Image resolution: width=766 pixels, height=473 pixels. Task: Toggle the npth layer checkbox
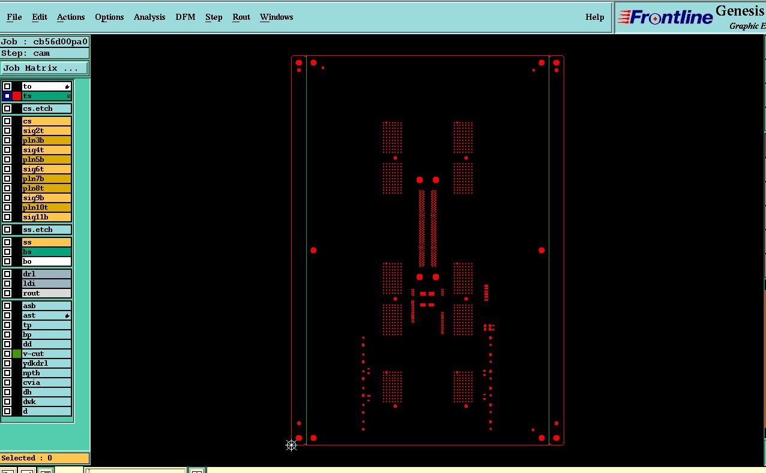(7, 373)
